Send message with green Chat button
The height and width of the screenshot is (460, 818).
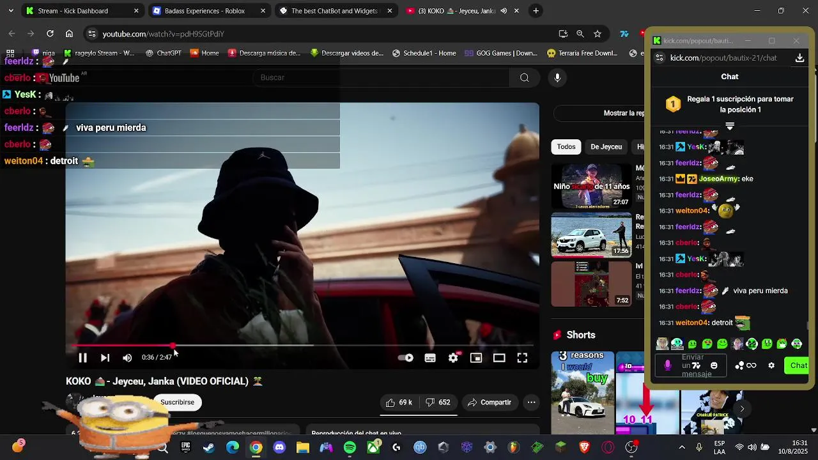pos(798,365)
